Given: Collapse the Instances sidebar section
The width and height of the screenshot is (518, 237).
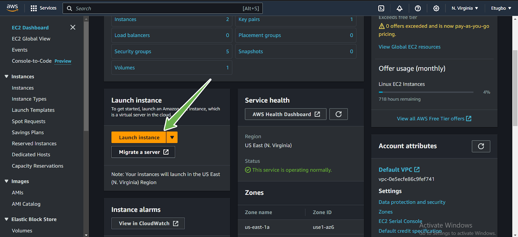Looking at the screenshot, I should tap(6, 76).
